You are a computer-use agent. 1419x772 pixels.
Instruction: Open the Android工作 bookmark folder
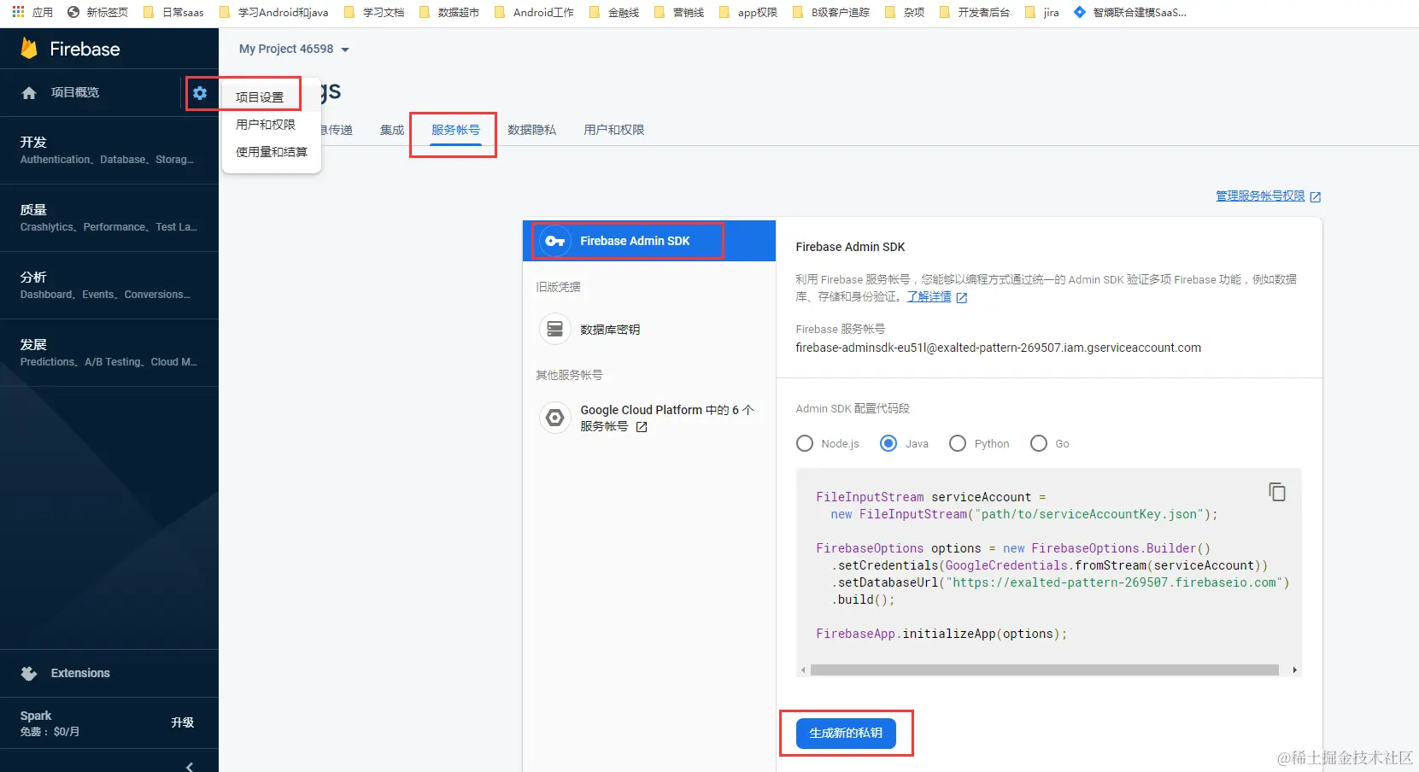point(534,12)
